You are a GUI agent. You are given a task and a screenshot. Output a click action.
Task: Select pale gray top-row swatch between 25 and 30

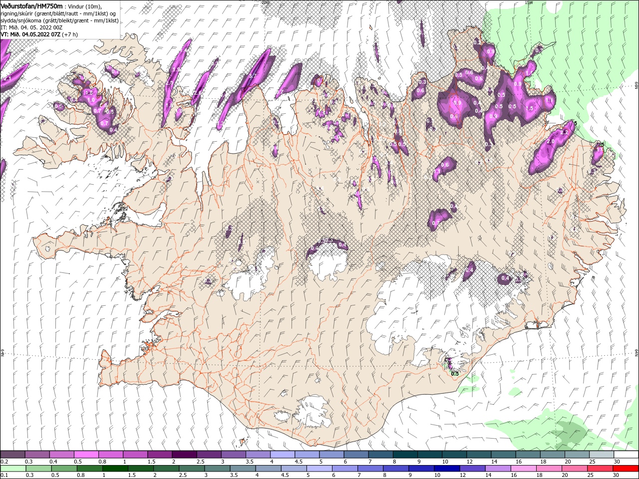(x=602, y=455)
